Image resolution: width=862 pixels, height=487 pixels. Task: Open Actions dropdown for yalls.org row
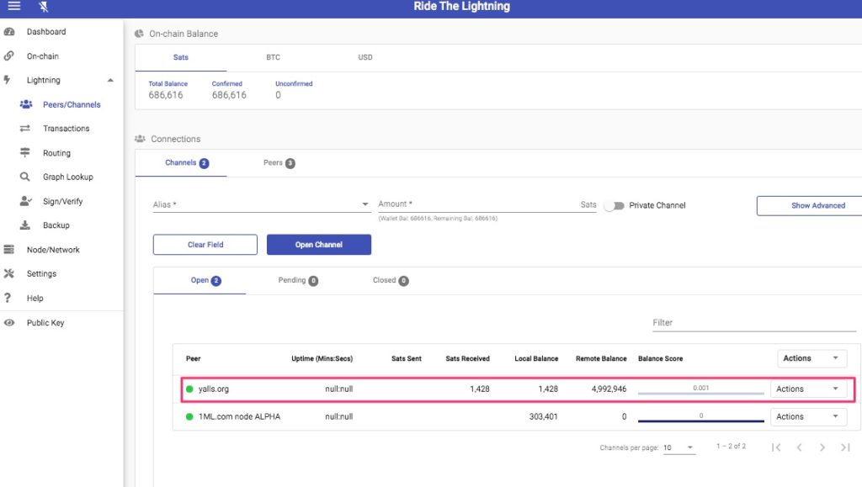coord(808,389)
